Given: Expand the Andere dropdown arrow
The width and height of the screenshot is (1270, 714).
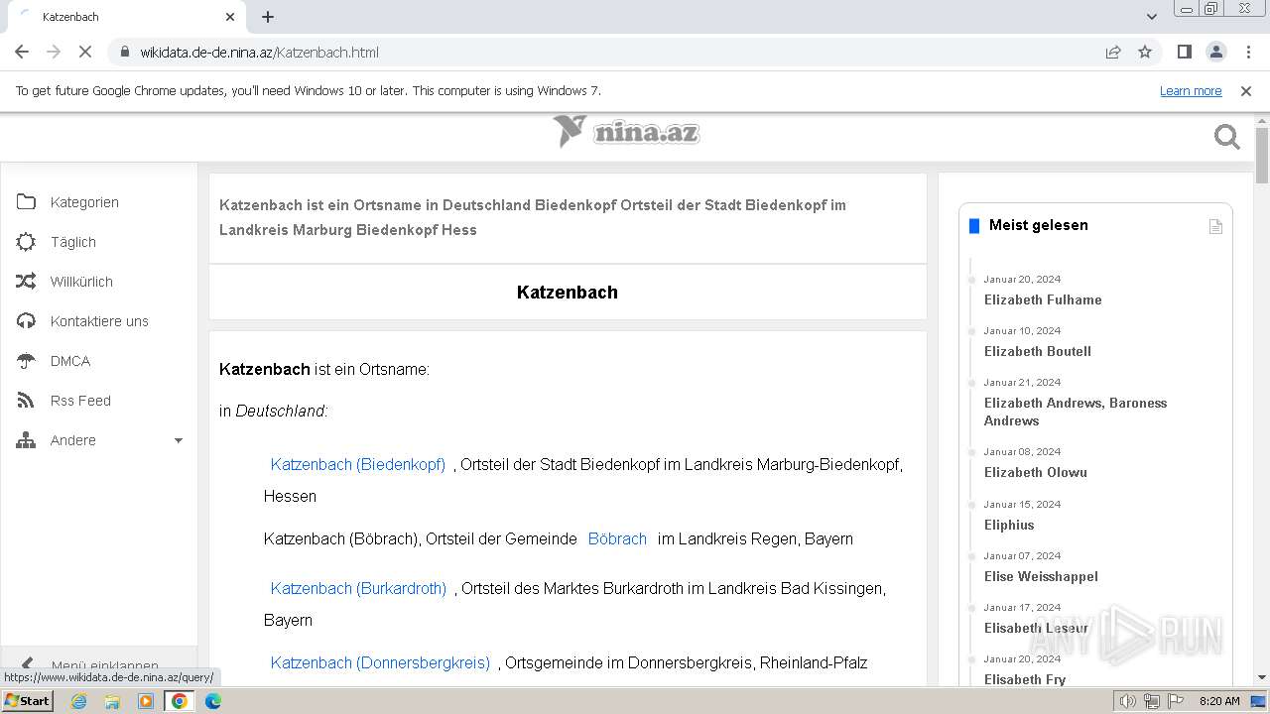Looking at the screenshot, I should 179,440.
